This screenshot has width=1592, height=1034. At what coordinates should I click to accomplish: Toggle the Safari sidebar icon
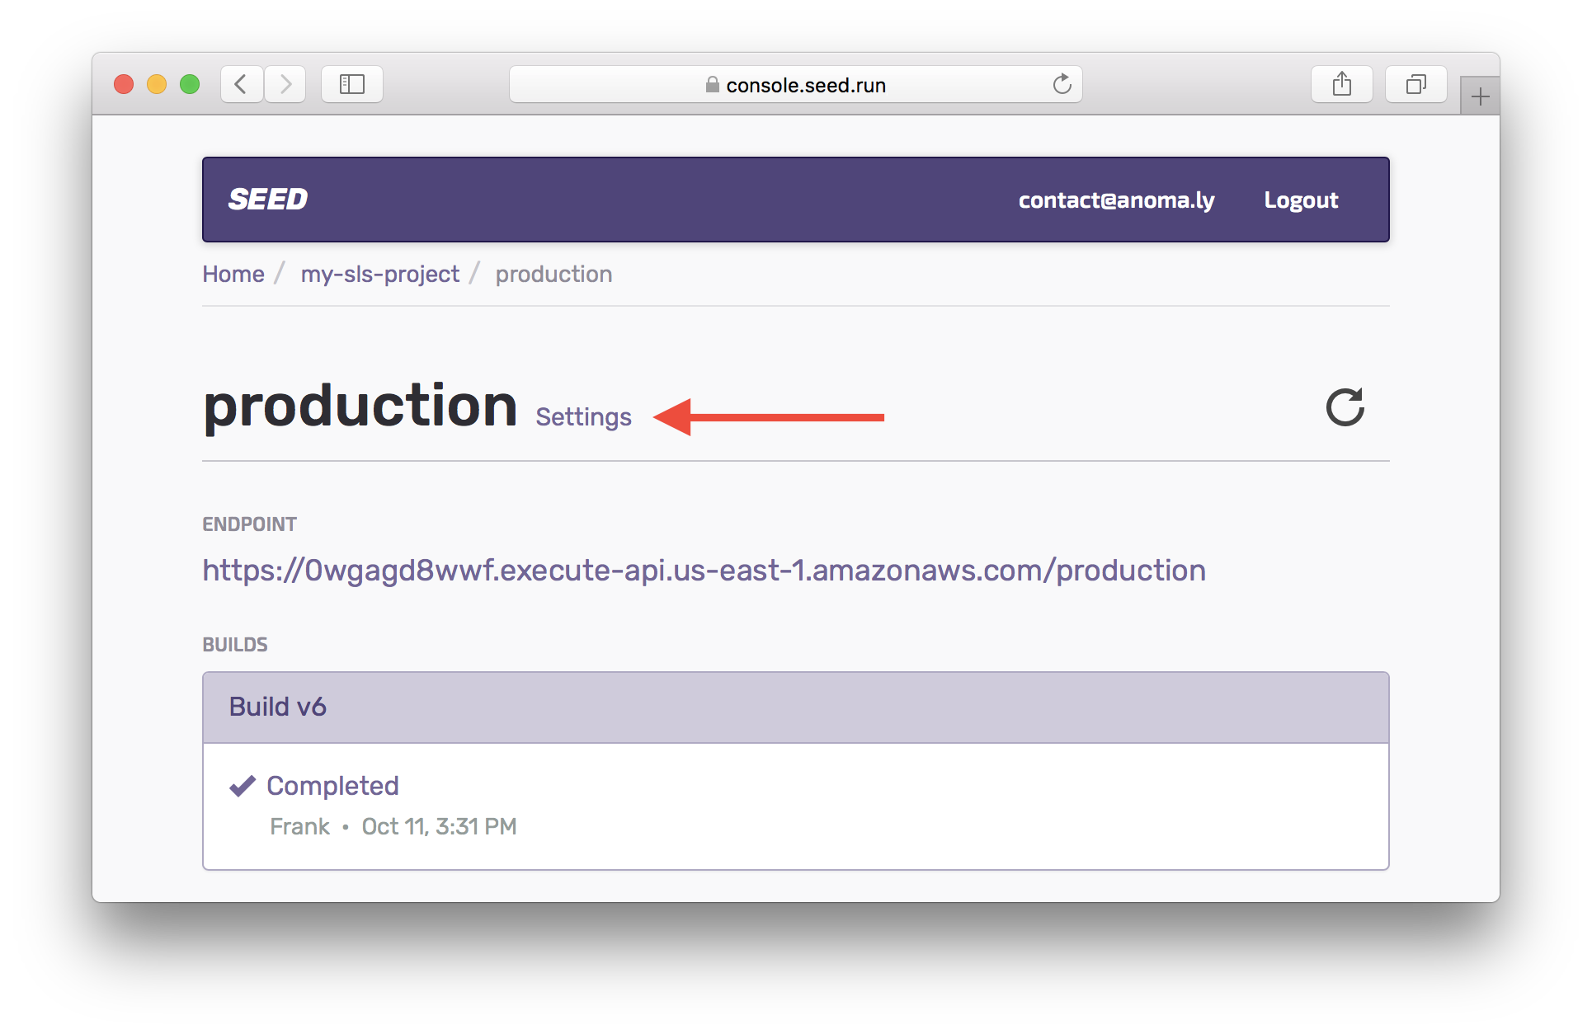point(352,84)
